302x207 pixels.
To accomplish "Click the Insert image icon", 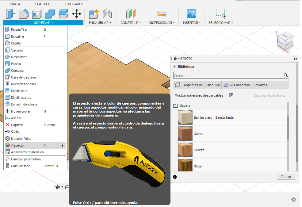I will (191, 13).
